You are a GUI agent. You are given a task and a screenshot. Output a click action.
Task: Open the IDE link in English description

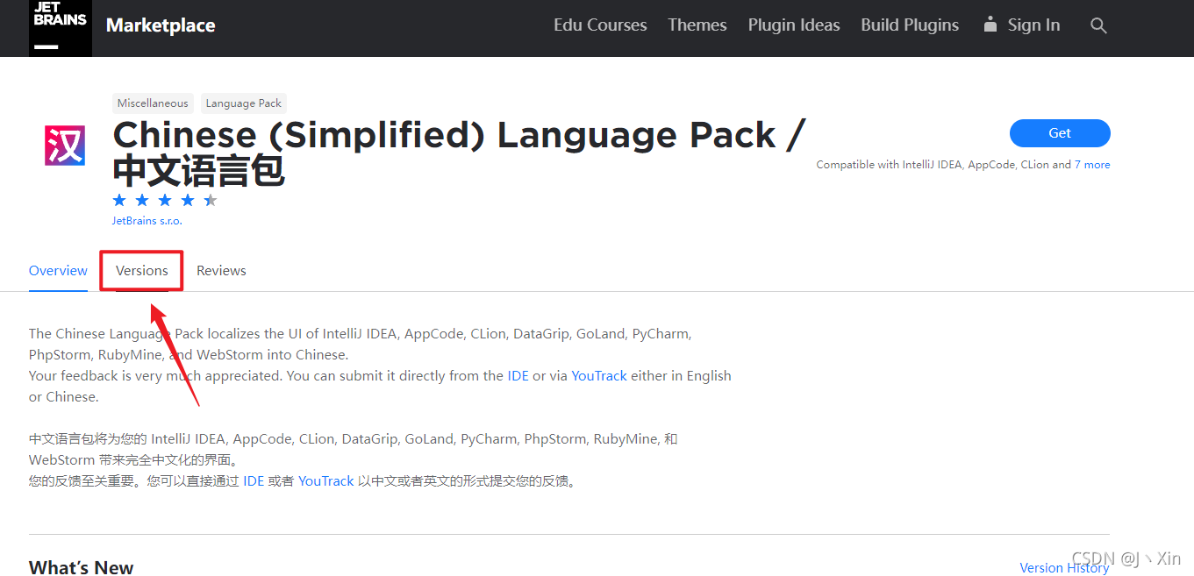coord(518,375)
